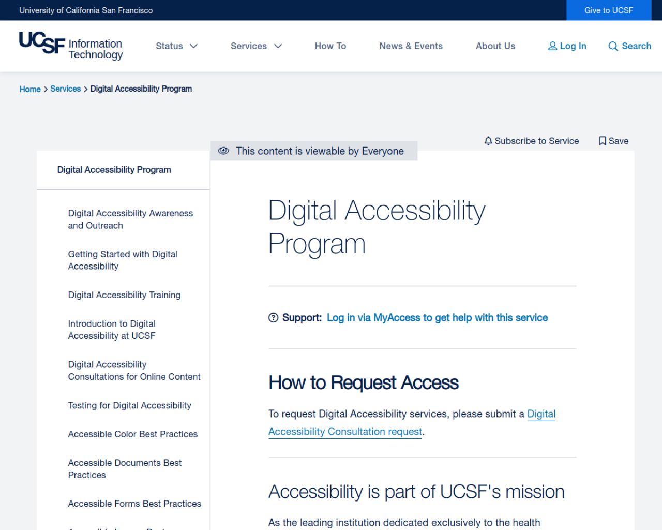The height and width of the screenshot is (530, 662).
Task: Click the Save link text
Action: pos(618,141)
